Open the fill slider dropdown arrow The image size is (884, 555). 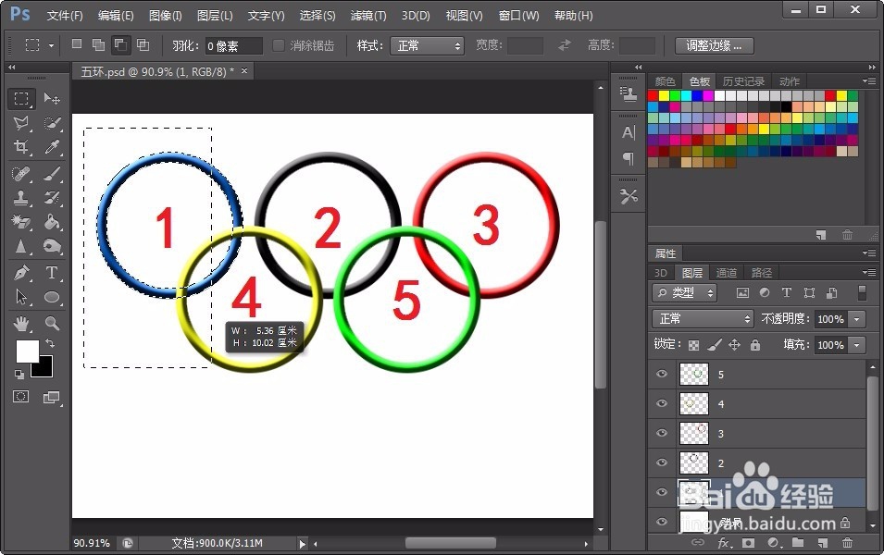(857, 345)
